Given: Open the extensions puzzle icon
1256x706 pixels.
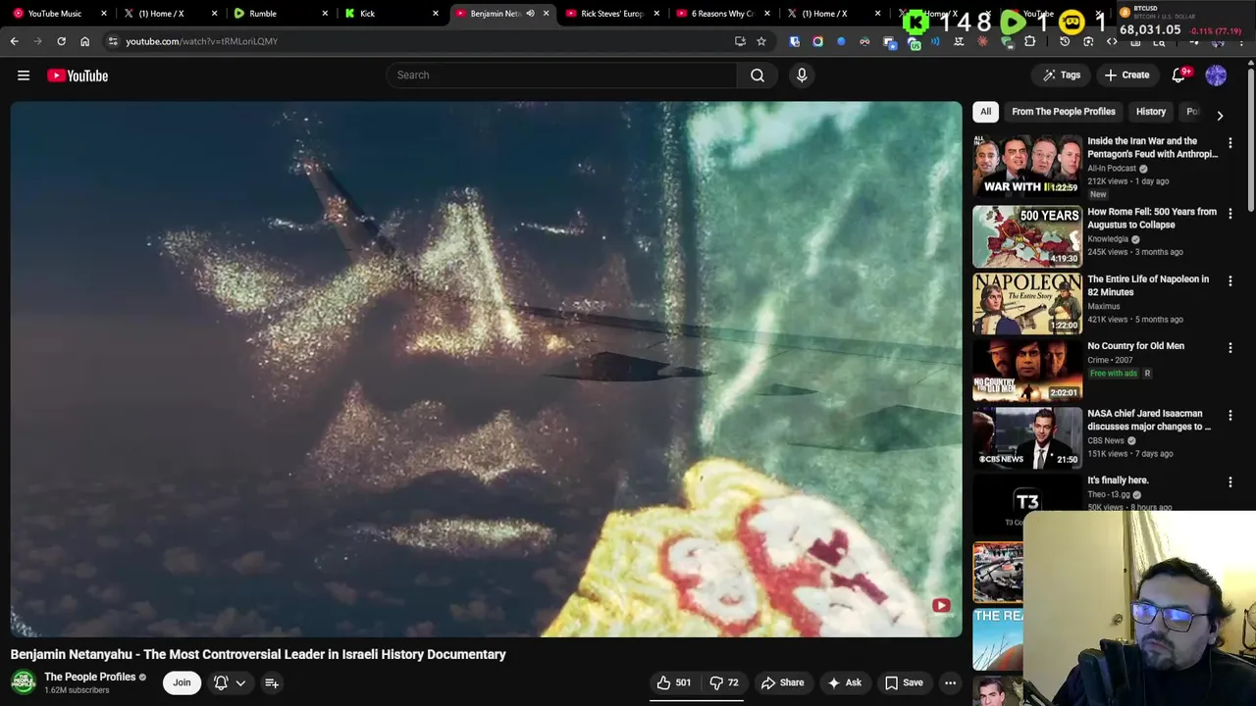Looking at the screenshot, I should [x=1029, y=41].
